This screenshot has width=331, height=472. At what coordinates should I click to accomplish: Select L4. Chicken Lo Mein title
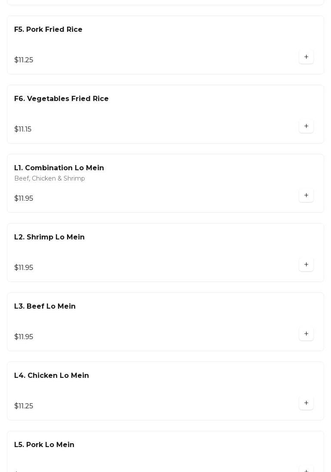click(x=52, y=376)
